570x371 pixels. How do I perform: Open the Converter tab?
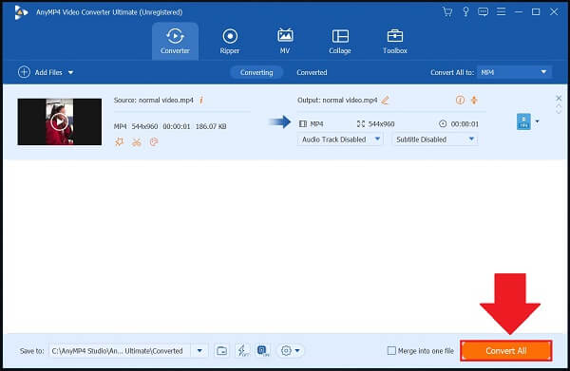click(175, 41)
